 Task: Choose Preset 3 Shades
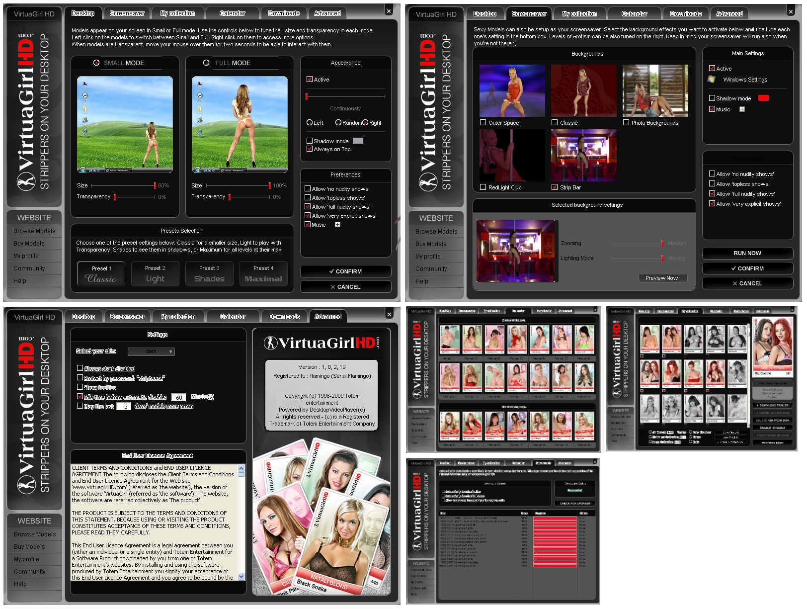pos(209,274)
